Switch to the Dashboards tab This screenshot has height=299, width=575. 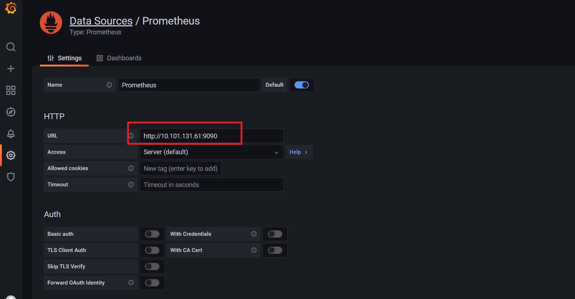point(119,58)
